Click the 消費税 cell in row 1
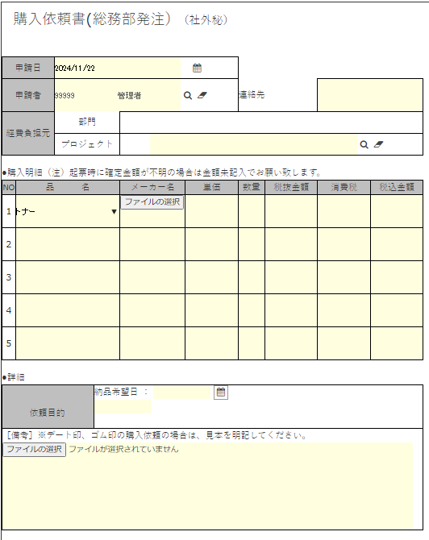The width and height of the screenshot is (429, 540). [x=344, y=211]
